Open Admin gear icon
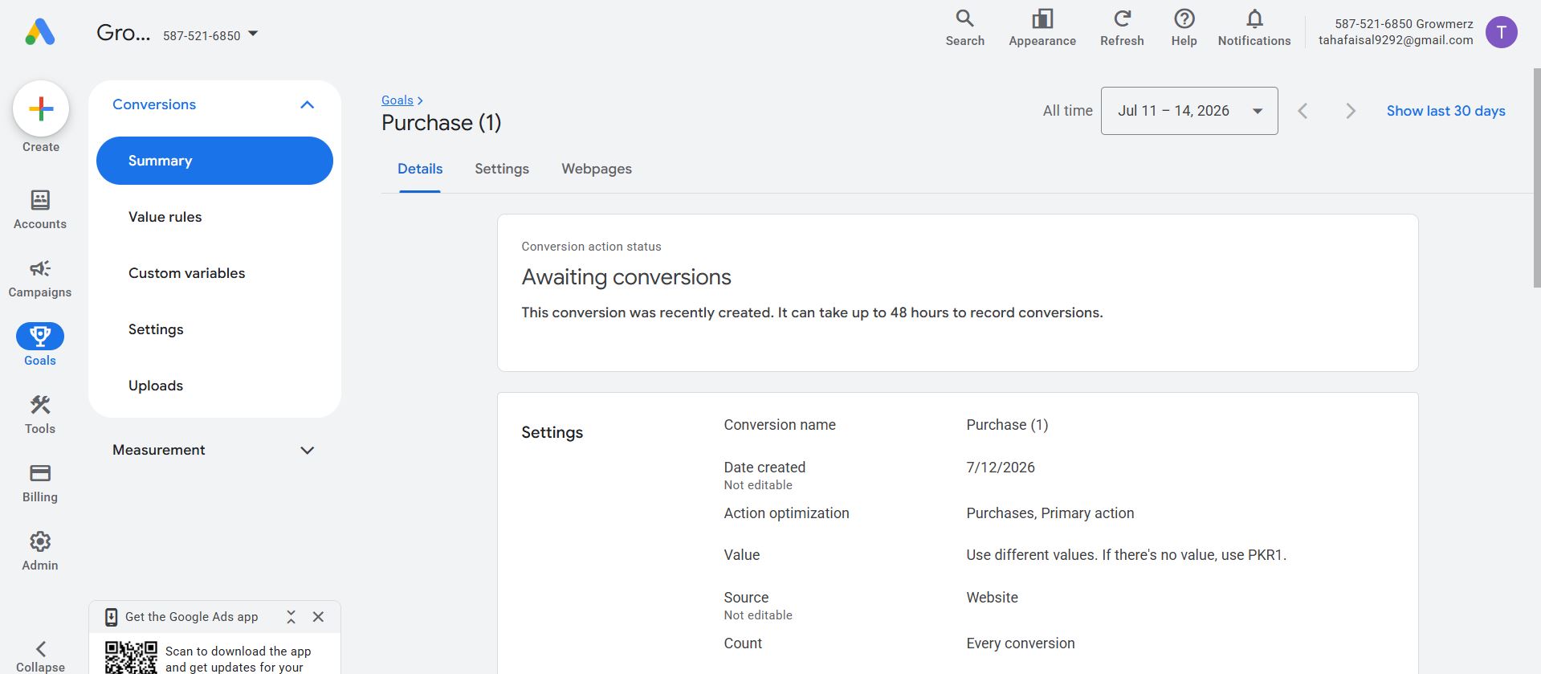This screenshot has width=1541, height=674. pyautogui.click(x=40, y=541)
